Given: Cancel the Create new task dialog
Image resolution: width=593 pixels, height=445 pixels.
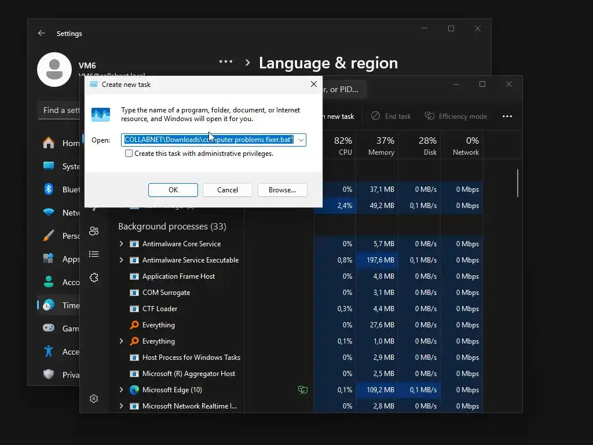Looking at the screenshot, I should click(x=227, y=190).
